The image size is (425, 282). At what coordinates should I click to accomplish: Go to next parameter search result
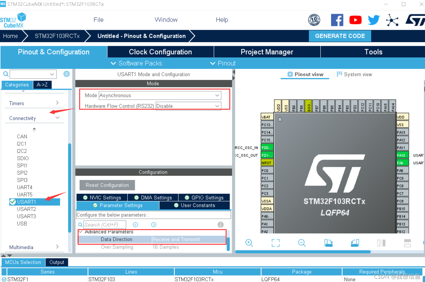[154, 225]
